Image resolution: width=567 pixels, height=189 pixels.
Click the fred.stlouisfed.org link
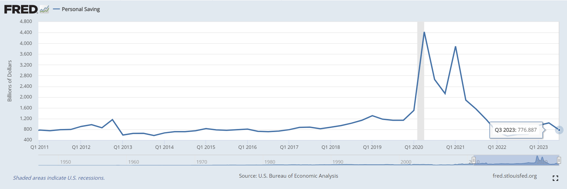point(515,176)
